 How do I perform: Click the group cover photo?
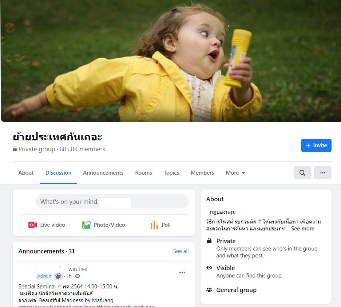click(171, 61)
